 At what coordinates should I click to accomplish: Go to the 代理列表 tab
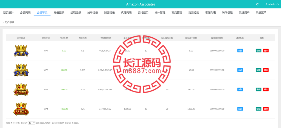(x=126, y=13)
